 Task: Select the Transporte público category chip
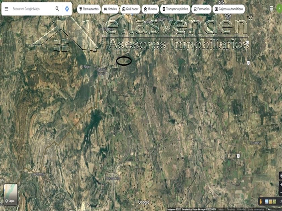175,9
